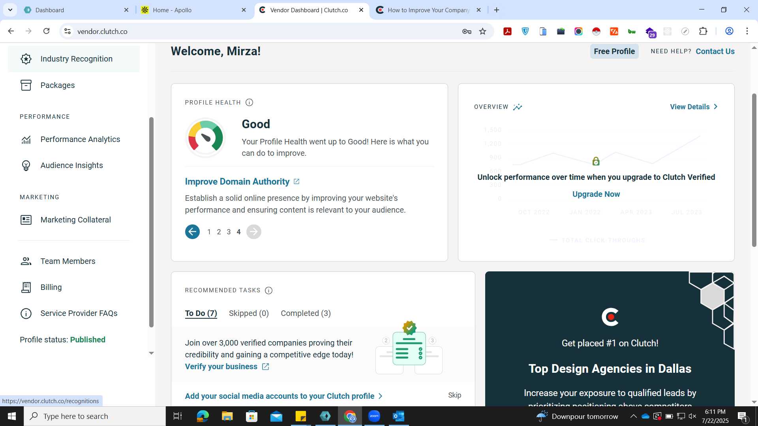This screenshot has width=758, height=426.
Task: Open the Add social media accounts task link
Action: (x=280, y=396)
